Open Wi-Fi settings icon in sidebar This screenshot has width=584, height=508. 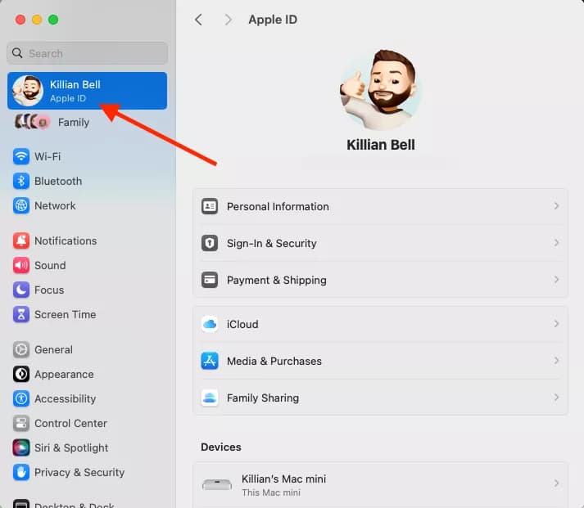pyautogui.click(x=21, y=156)
